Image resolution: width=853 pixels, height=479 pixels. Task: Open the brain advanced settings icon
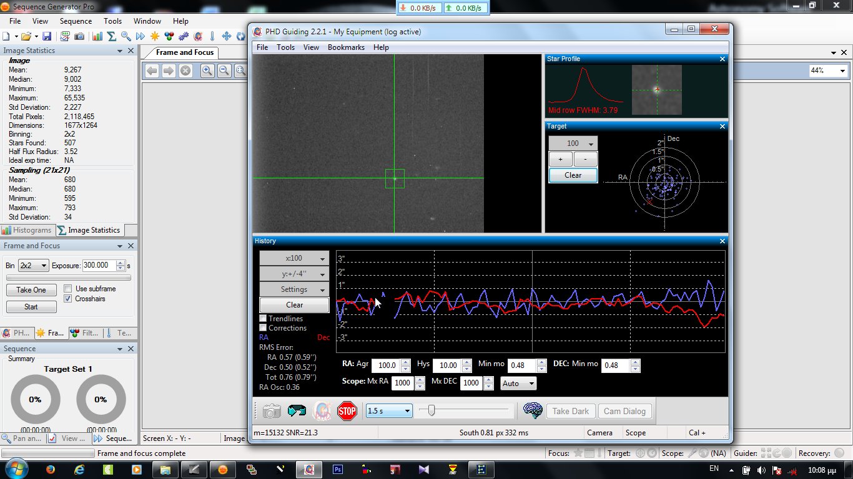coord(532,411)
